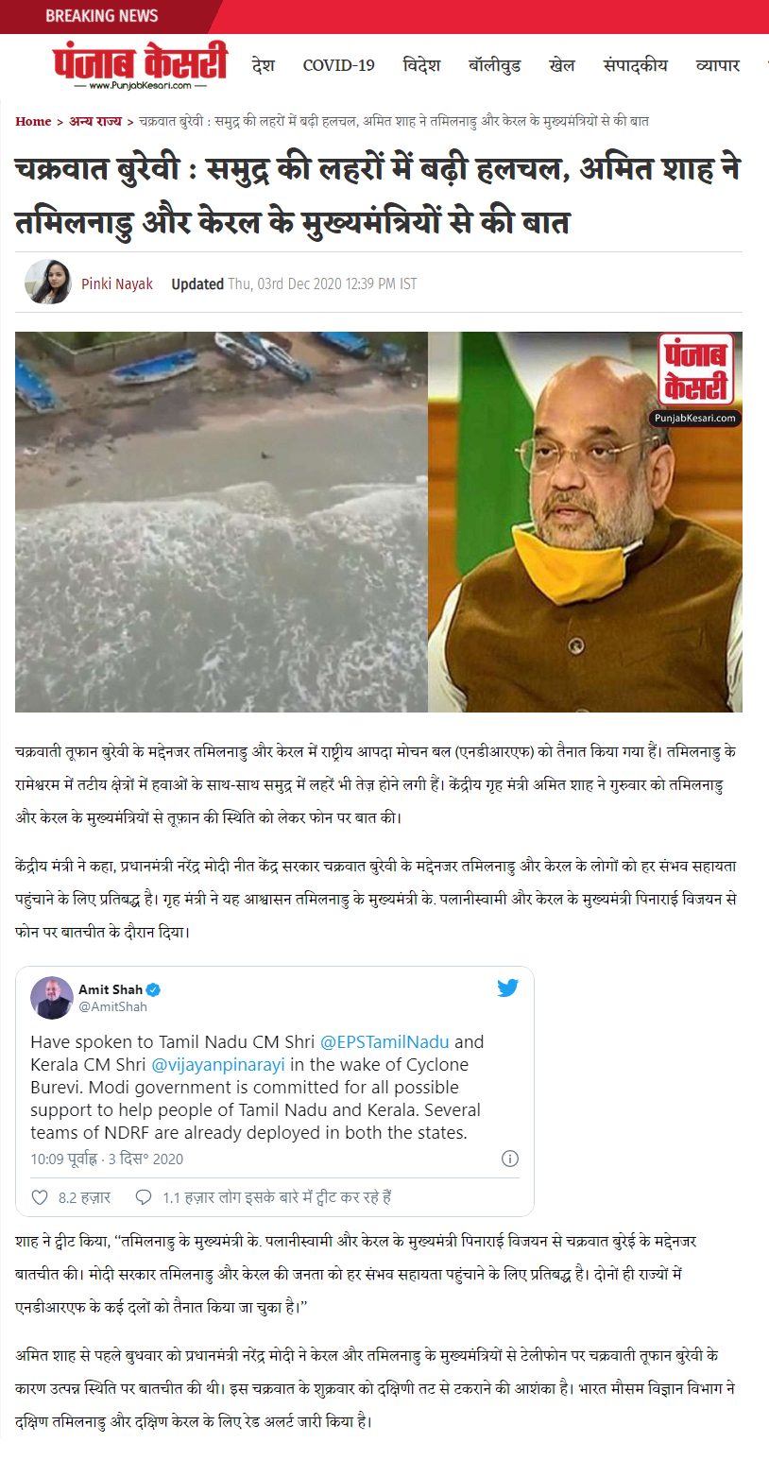Open author Pinki Nayak's name link
The image size is (769, 1460).
(117, 283)
